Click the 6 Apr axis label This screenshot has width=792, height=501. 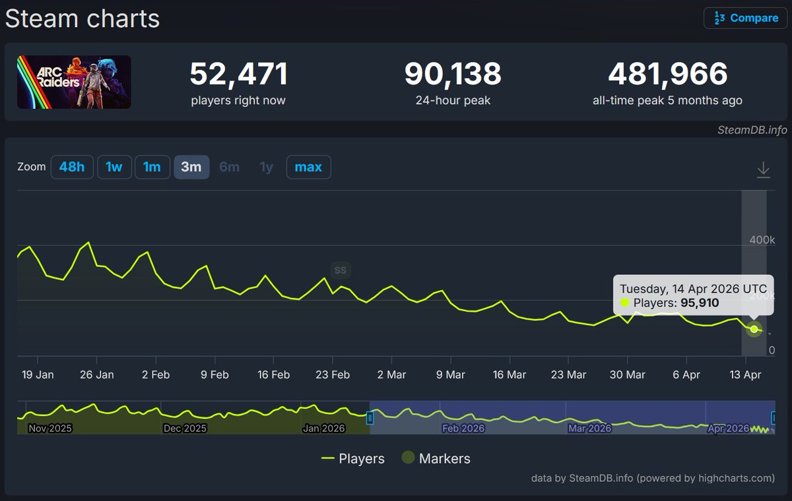pos(686,374)
